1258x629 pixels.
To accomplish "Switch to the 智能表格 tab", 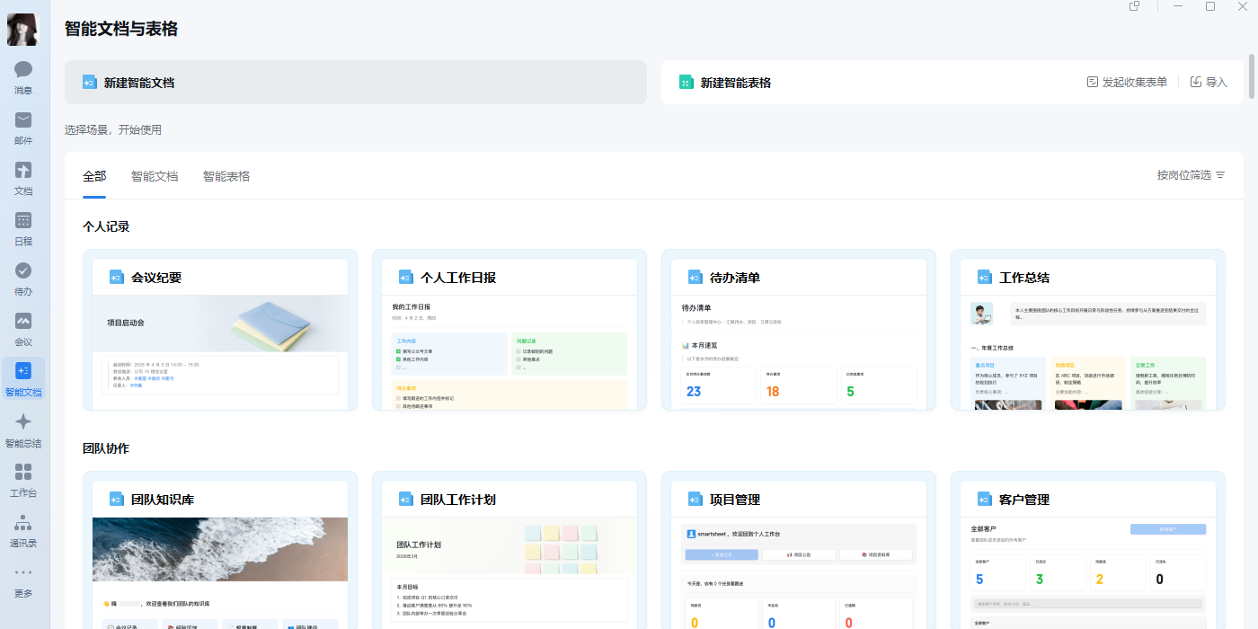I will point(226,176).
